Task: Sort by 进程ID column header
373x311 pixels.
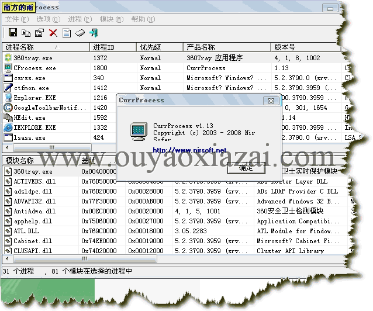Action: pos(113,47)
